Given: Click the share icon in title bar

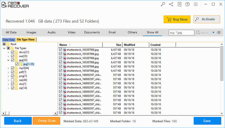Looking at the screenshot, I should click(171, 4).
